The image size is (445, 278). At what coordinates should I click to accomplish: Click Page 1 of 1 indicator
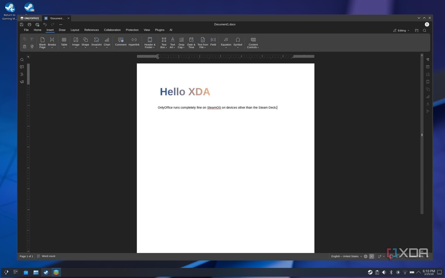coord(26,256)
